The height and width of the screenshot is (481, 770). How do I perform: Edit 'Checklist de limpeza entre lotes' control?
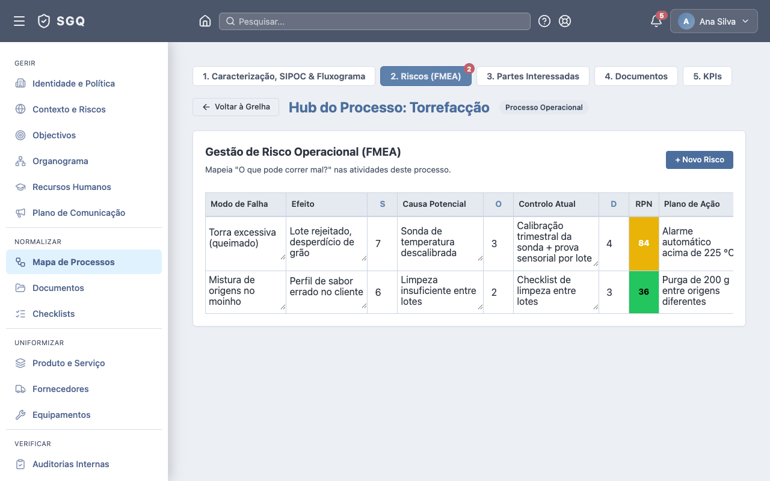click(556, 291)
